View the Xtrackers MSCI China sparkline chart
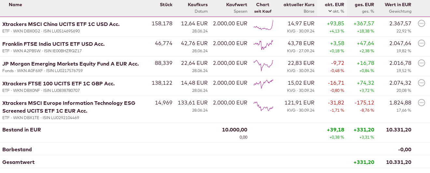430x173 pixels. point(263,25)
